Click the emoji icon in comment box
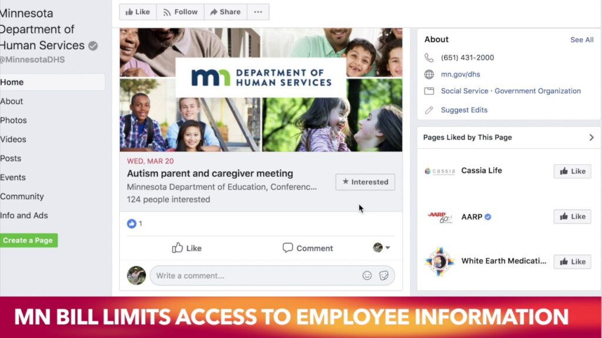The image size is (602, 338). 367,276
